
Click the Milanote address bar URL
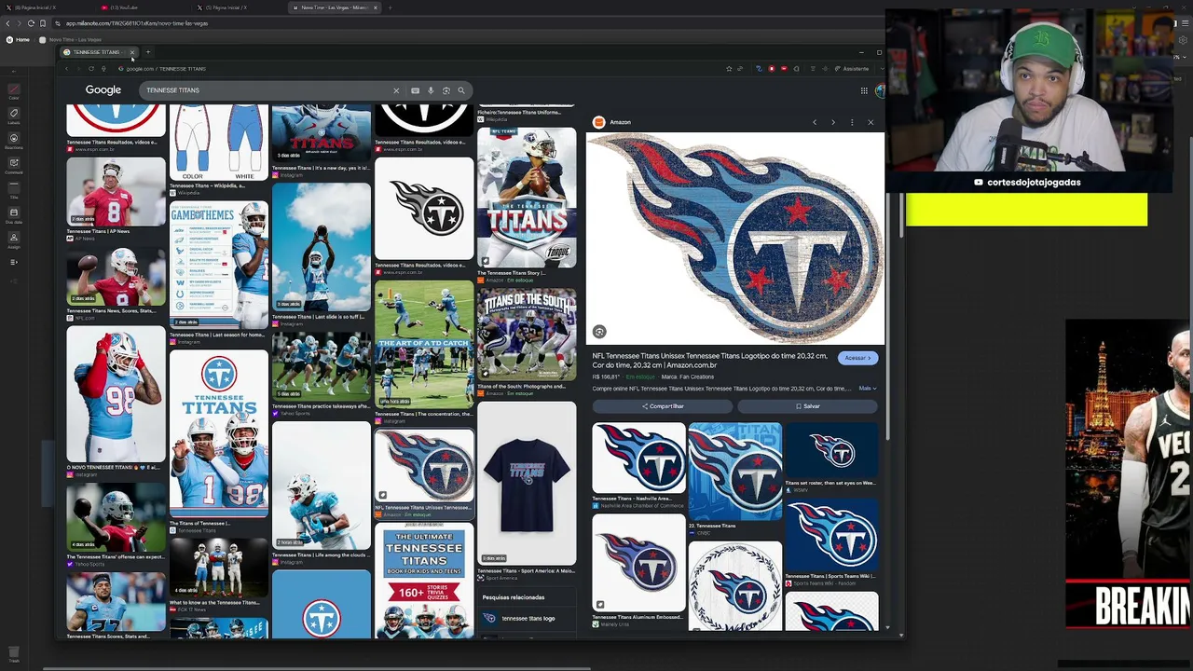[x=137, y=23]
